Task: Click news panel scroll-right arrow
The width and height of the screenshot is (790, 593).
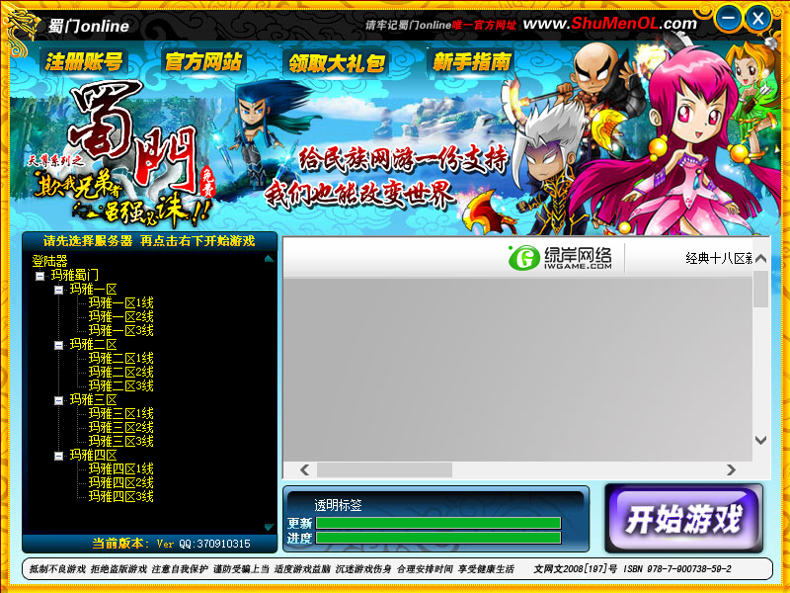Action: coord(731,470)
